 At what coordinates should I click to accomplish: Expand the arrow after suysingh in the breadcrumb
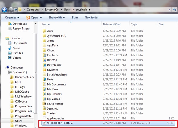tap(90, 10)
